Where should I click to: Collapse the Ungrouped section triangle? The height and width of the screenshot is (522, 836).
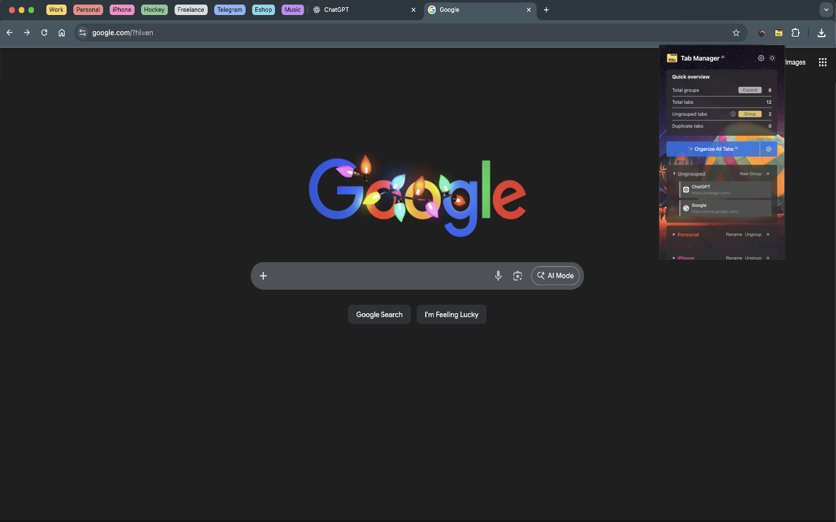pos(674,174)
